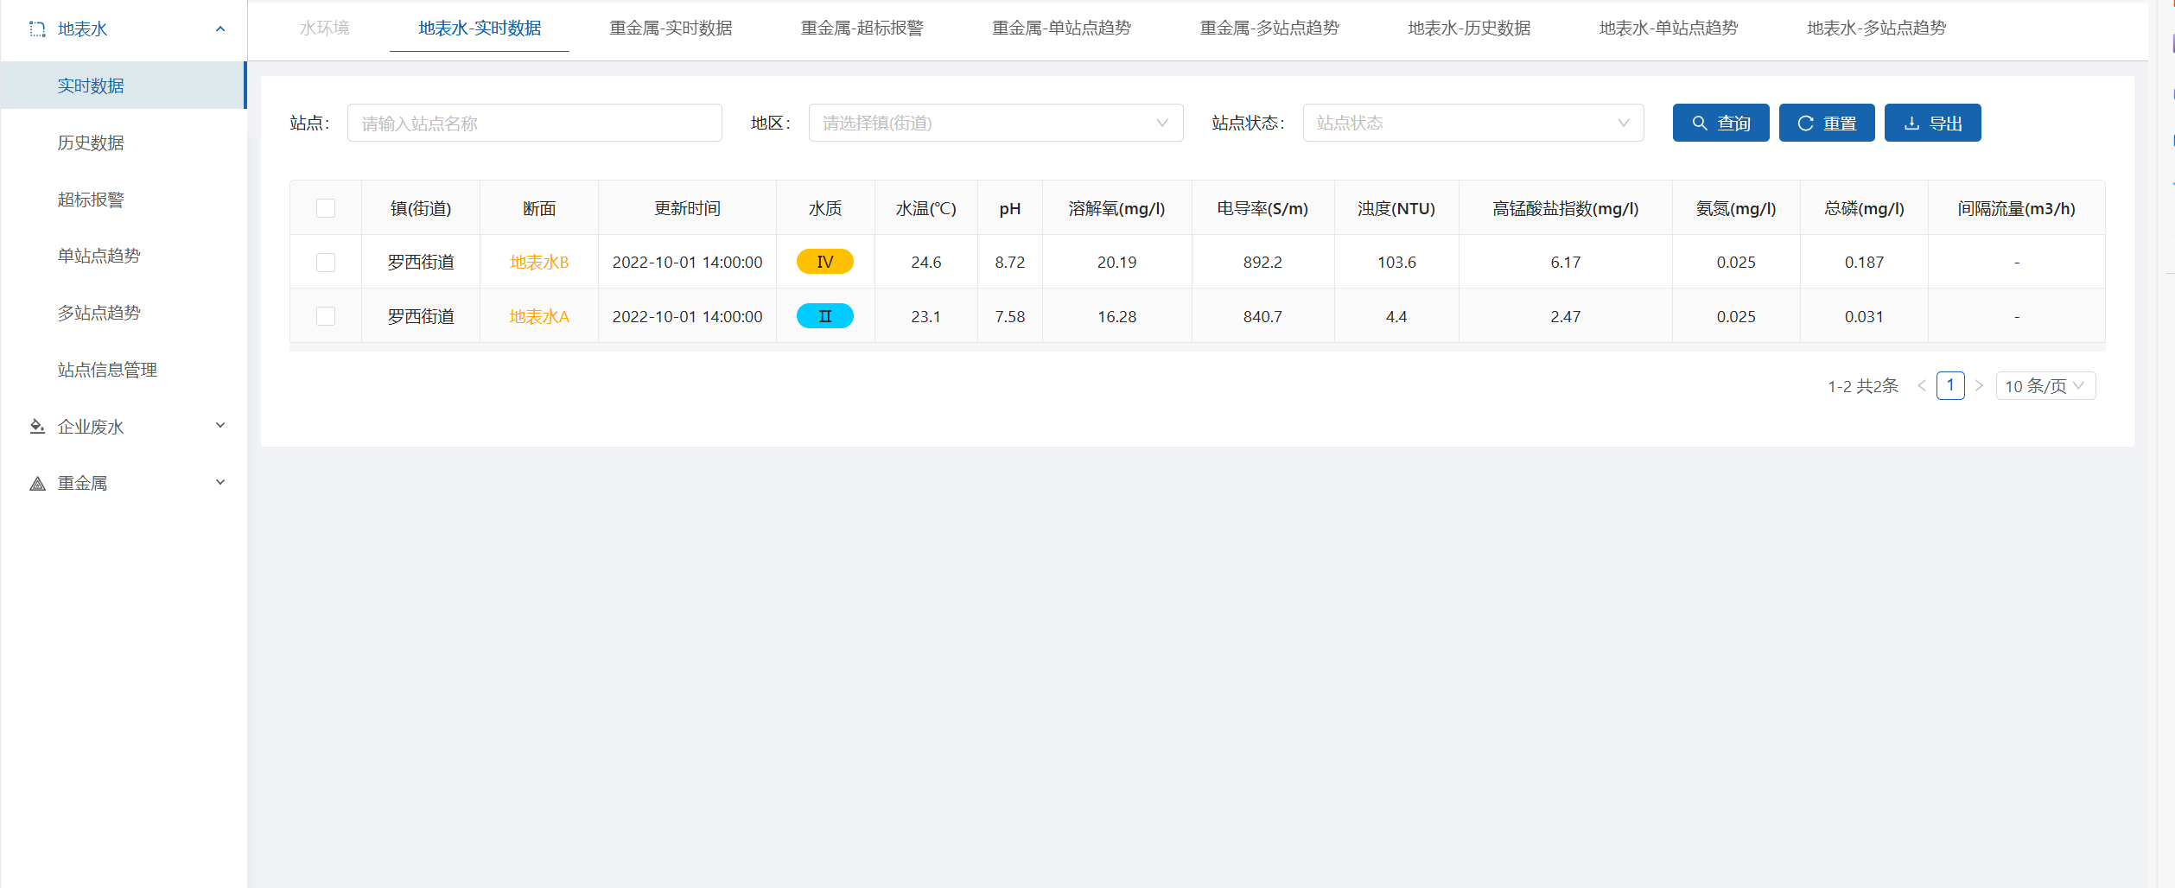The height and width of the screenshot is (888, 2175).
Task: Click the 重置 reset button
Action: [x=1827, y=123]
